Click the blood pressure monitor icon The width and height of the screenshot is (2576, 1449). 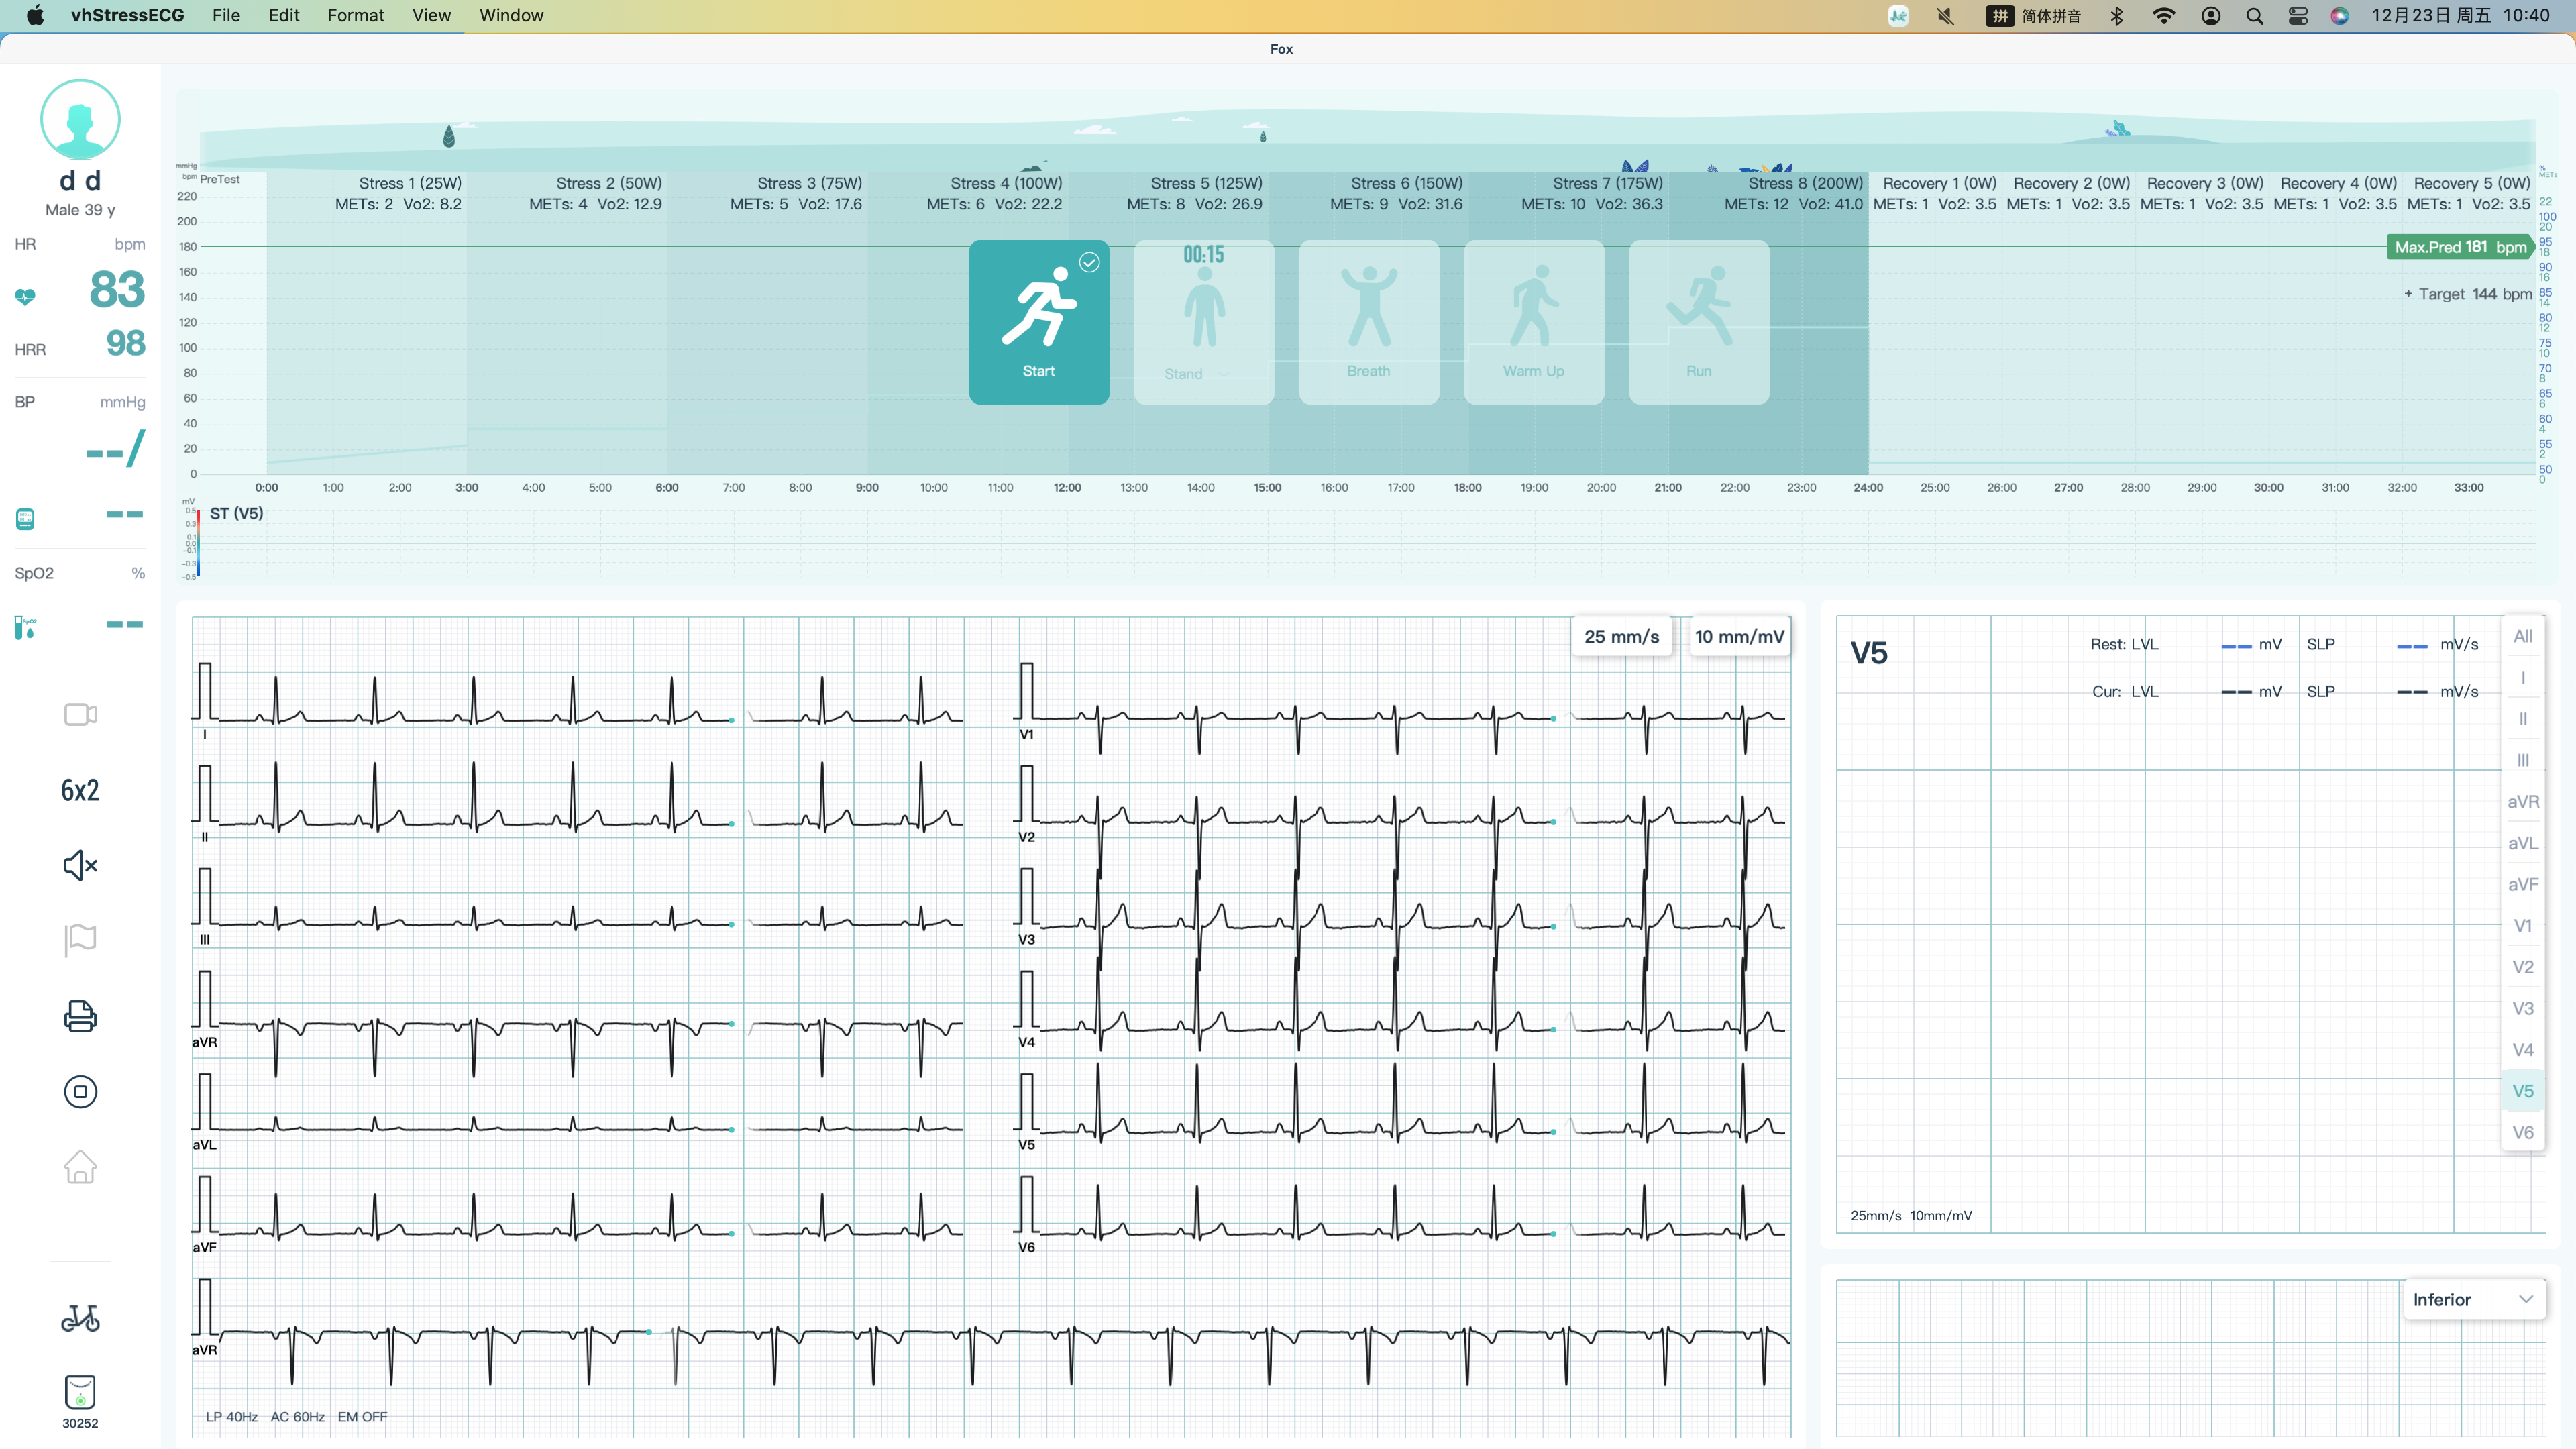(x=25, y=519)
